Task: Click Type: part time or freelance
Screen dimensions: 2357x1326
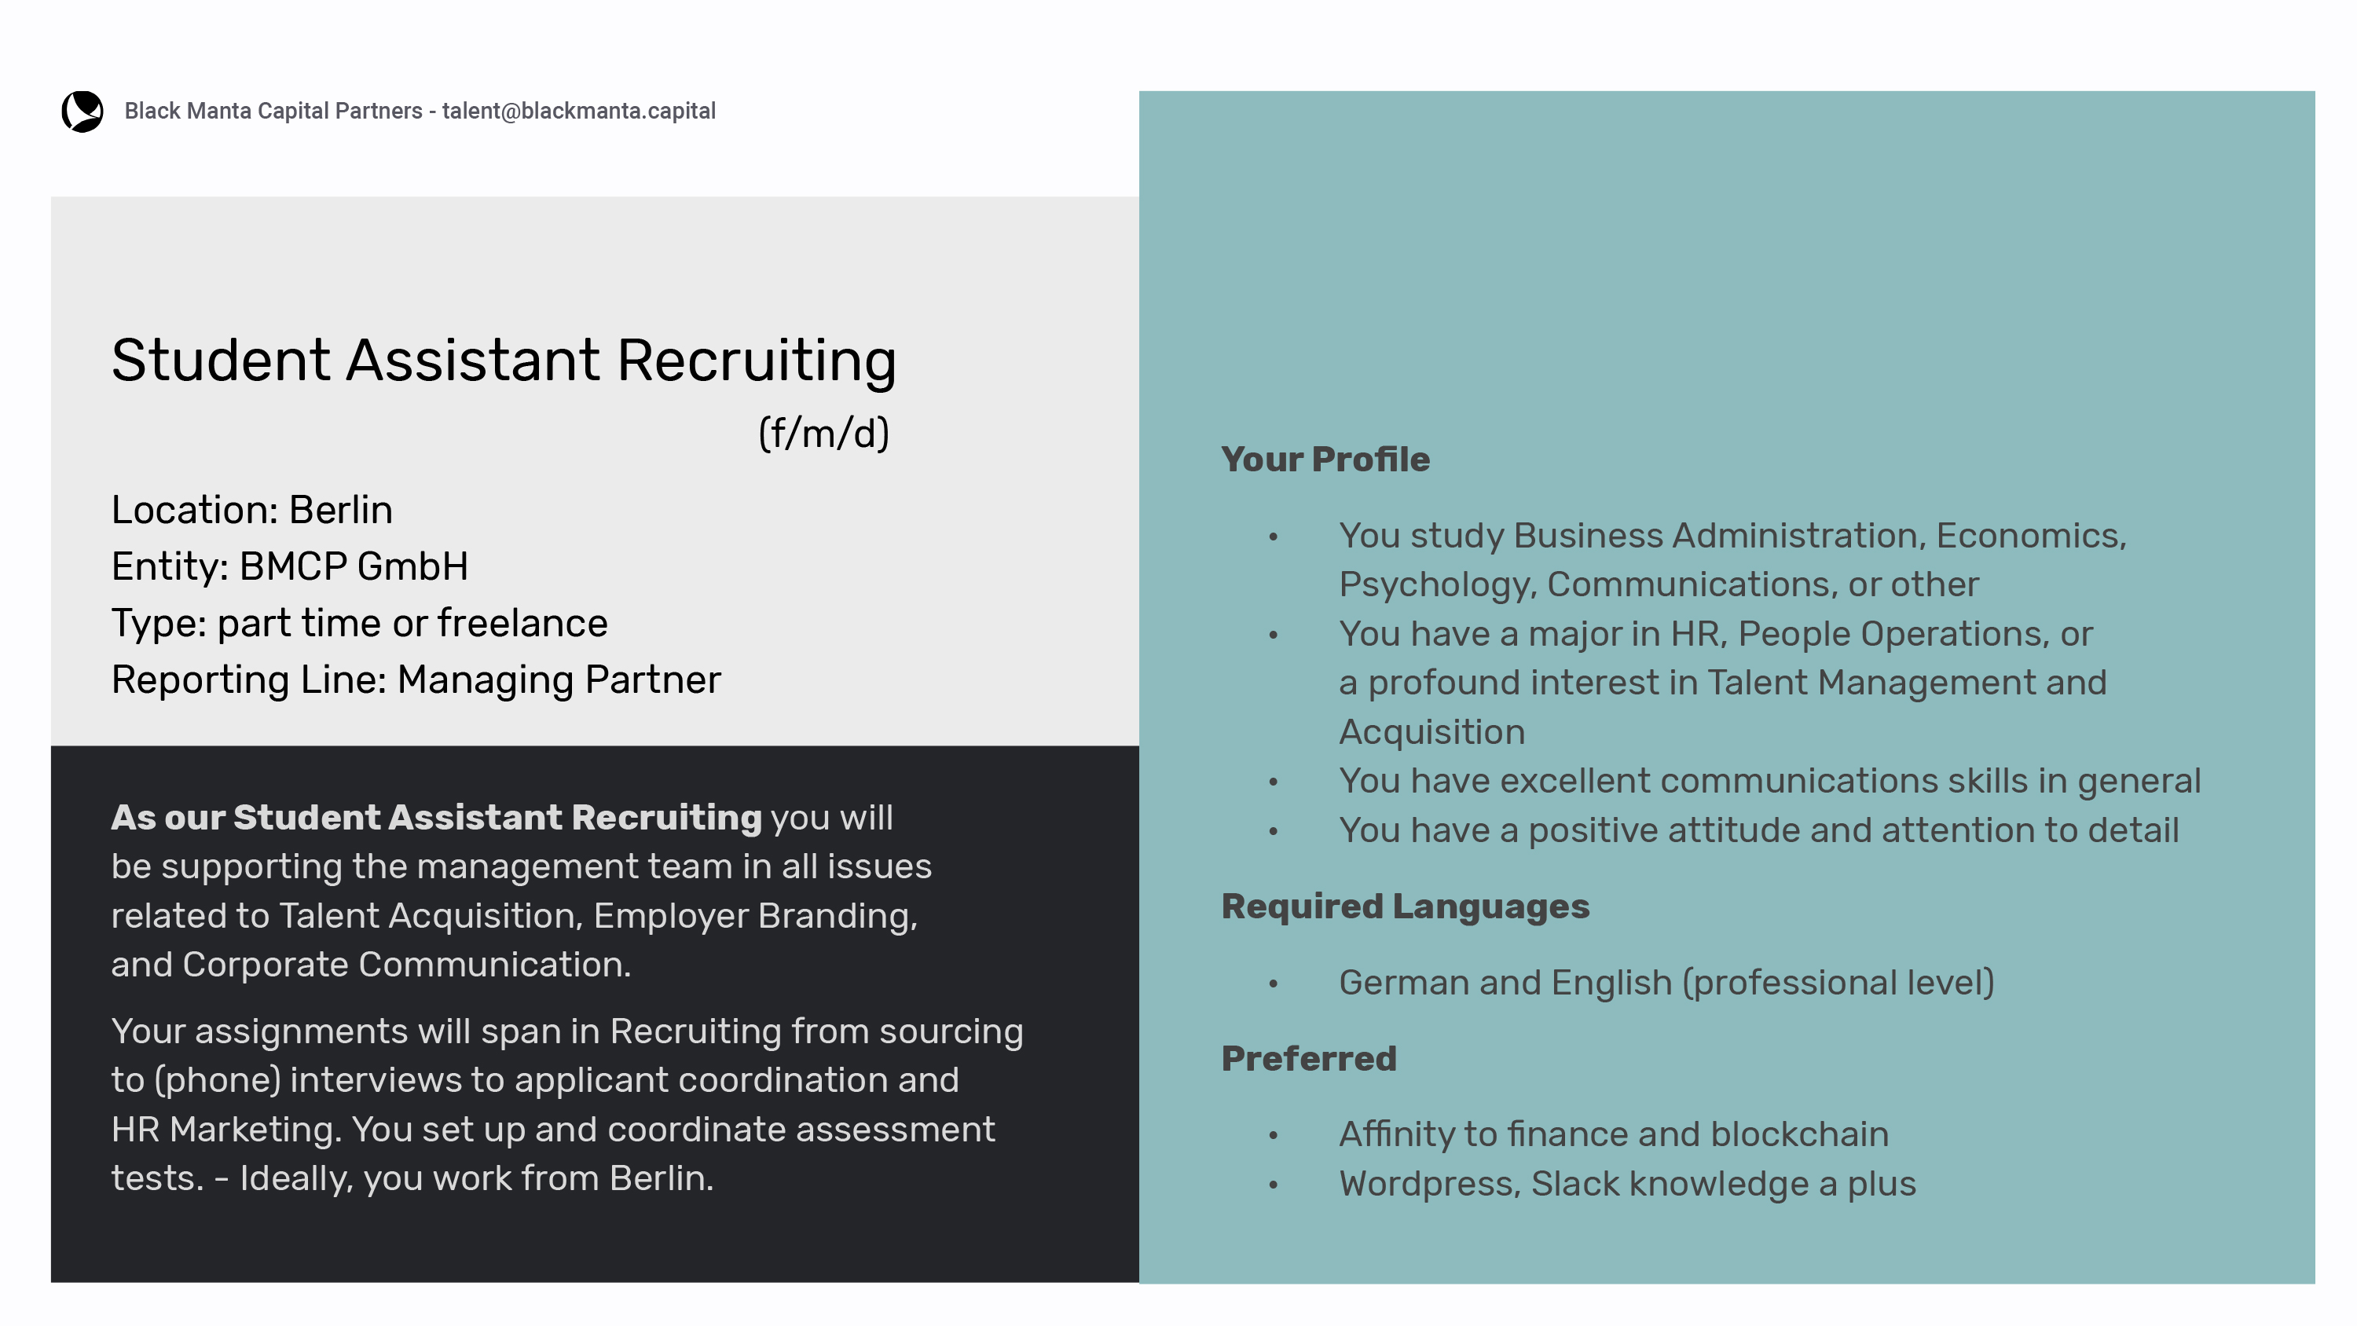Action: pyautogui.click(x=359, y=623)
